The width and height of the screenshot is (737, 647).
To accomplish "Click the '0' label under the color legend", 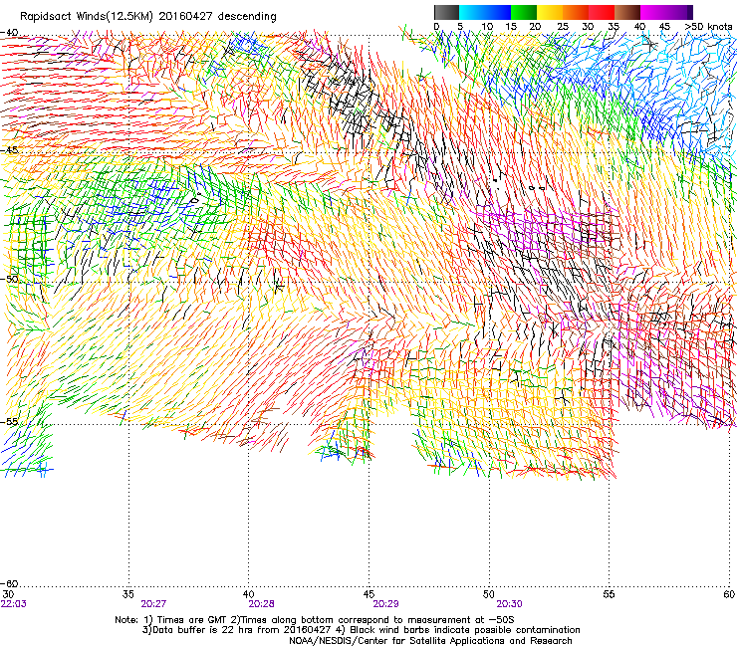I will coord(436,27).
